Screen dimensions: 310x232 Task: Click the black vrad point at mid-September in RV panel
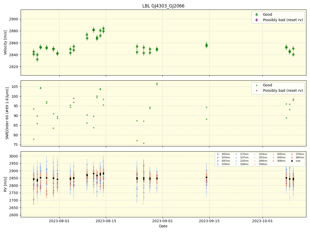click(x=206, y=177)
